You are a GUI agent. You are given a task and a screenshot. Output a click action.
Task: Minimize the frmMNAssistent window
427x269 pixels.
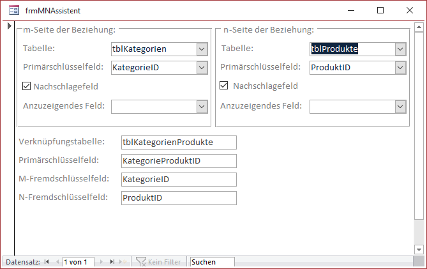[351, 11]
